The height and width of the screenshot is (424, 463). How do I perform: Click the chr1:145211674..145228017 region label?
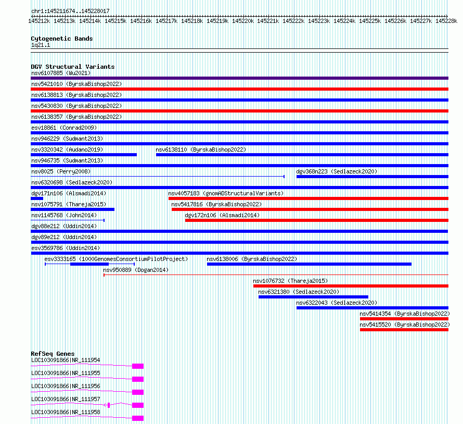tap(70, 11)
